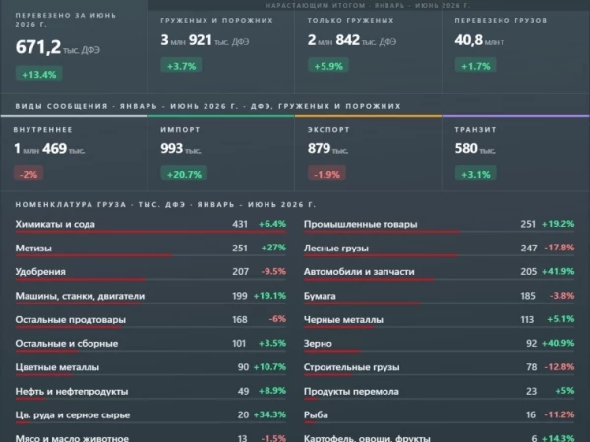Image resolution: width=590 pixels, height=442 pixels.
Task: Click the -11.2% value for Рыба
Action: tap(560, 414)
